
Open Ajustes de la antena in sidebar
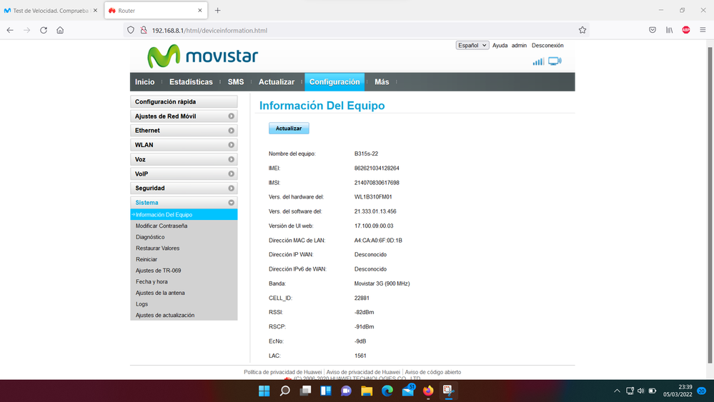[160, 293]
